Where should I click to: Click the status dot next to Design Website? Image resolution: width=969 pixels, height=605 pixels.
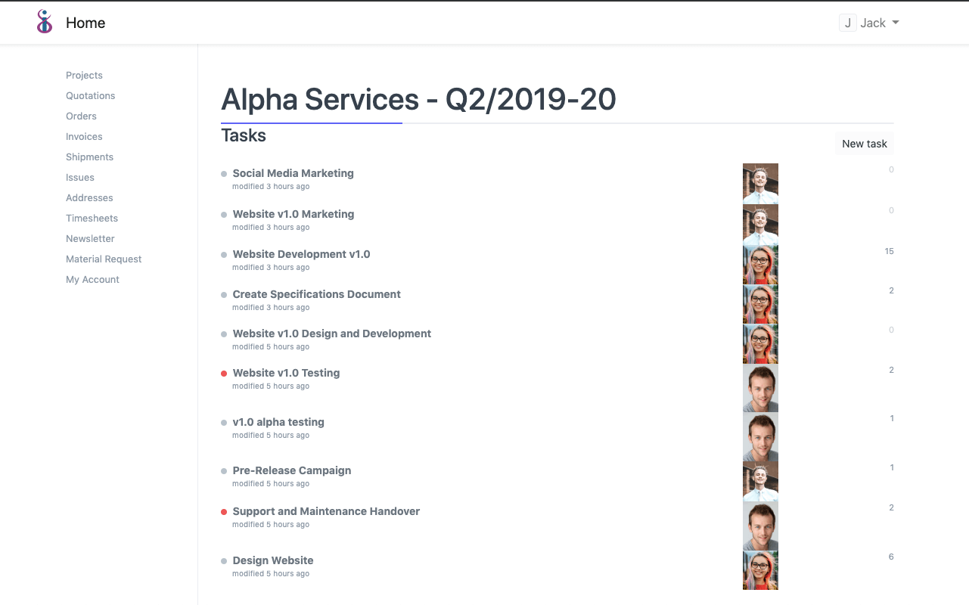[223, 560]
